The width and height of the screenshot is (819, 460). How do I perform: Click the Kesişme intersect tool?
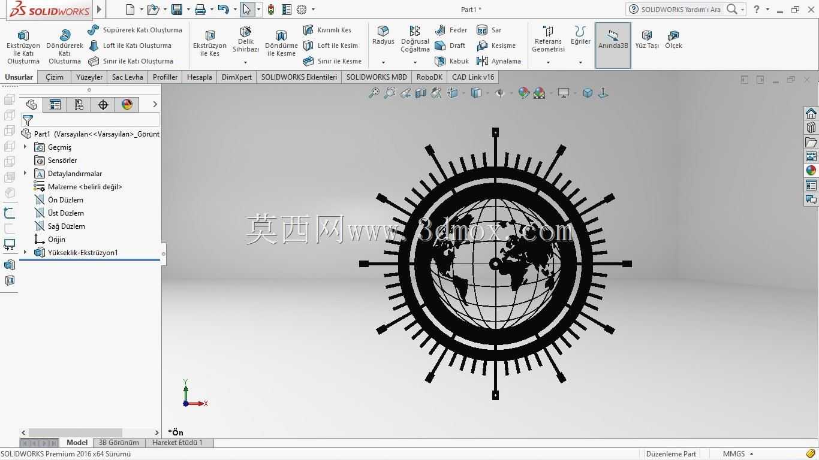coord(496,46)
